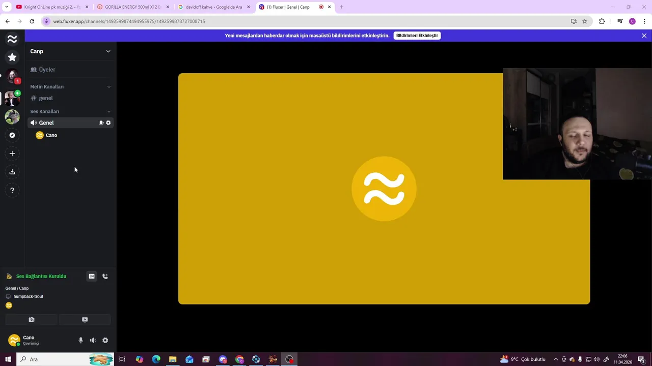Switch to GORİLLA ENERGY browser tab
The width and height of the screenshot is (652, 366).
(x=133, y=7)
